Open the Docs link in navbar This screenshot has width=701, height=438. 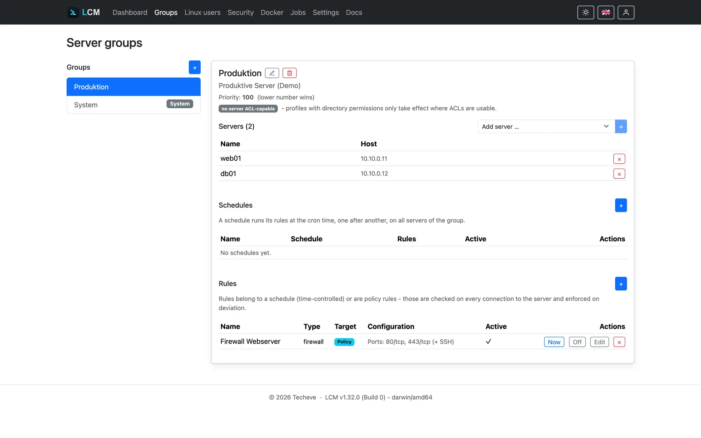354,12
